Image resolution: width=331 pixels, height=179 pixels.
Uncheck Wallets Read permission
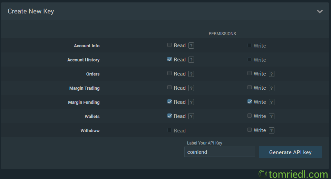pos(169,116)
